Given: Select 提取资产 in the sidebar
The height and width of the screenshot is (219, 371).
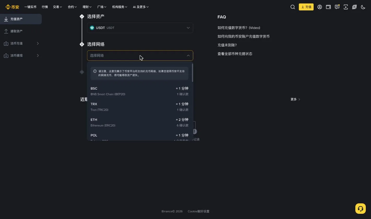Looking at the screenshot, I should point(21,31).
